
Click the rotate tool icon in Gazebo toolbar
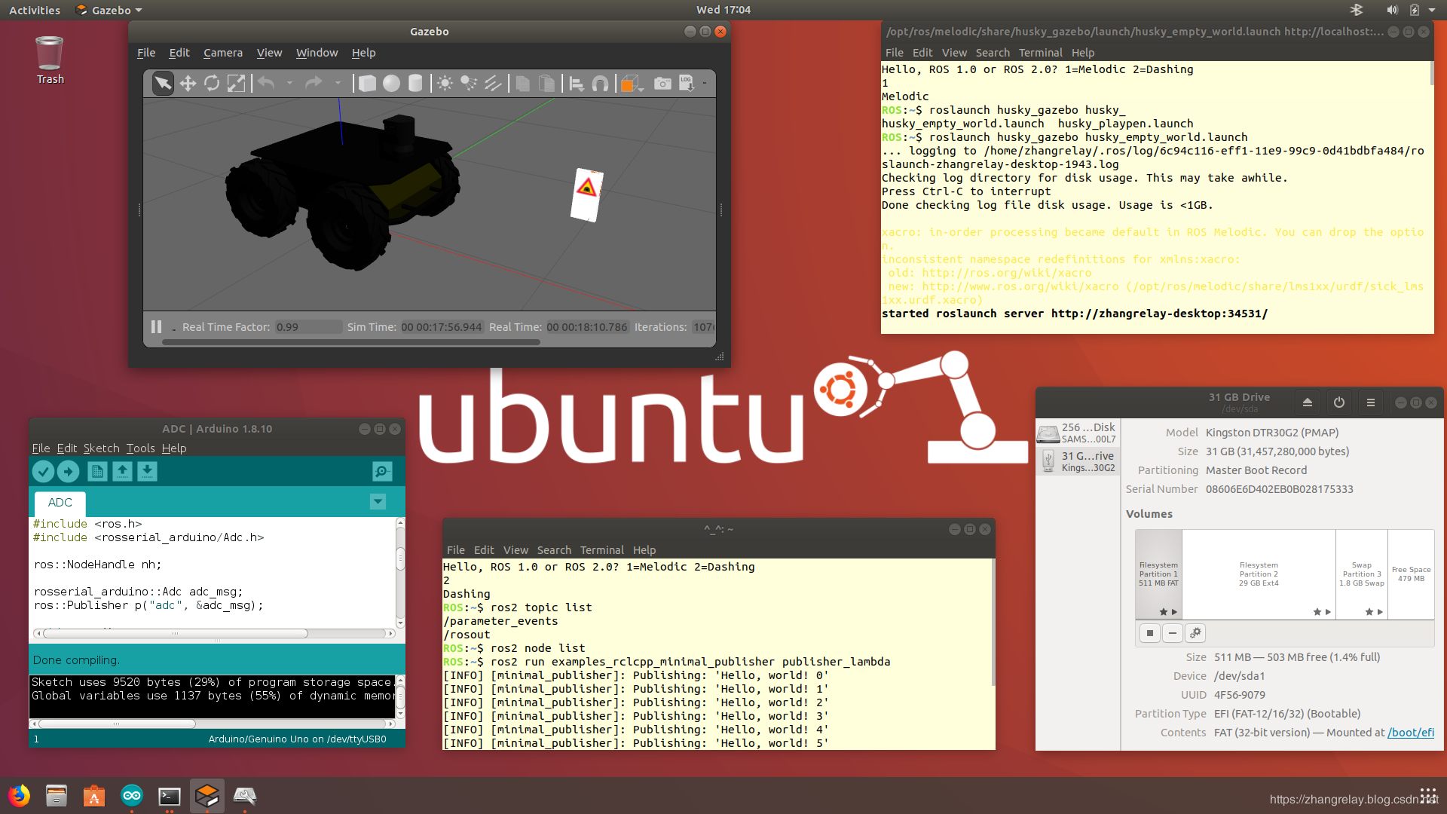click(212, 84)
